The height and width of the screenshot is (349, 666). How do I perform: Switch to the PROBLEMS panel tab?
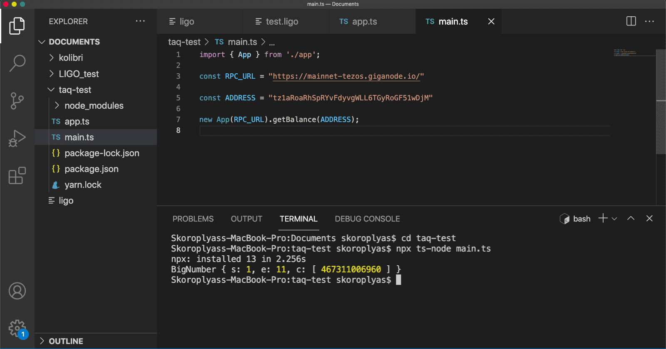[193, 219]
